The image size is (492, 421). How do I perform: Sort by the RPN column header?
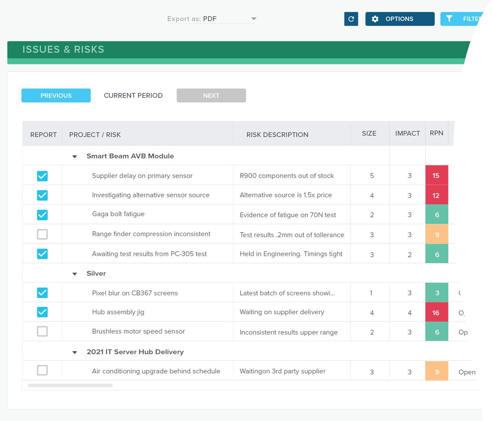(x=436, y=133)
